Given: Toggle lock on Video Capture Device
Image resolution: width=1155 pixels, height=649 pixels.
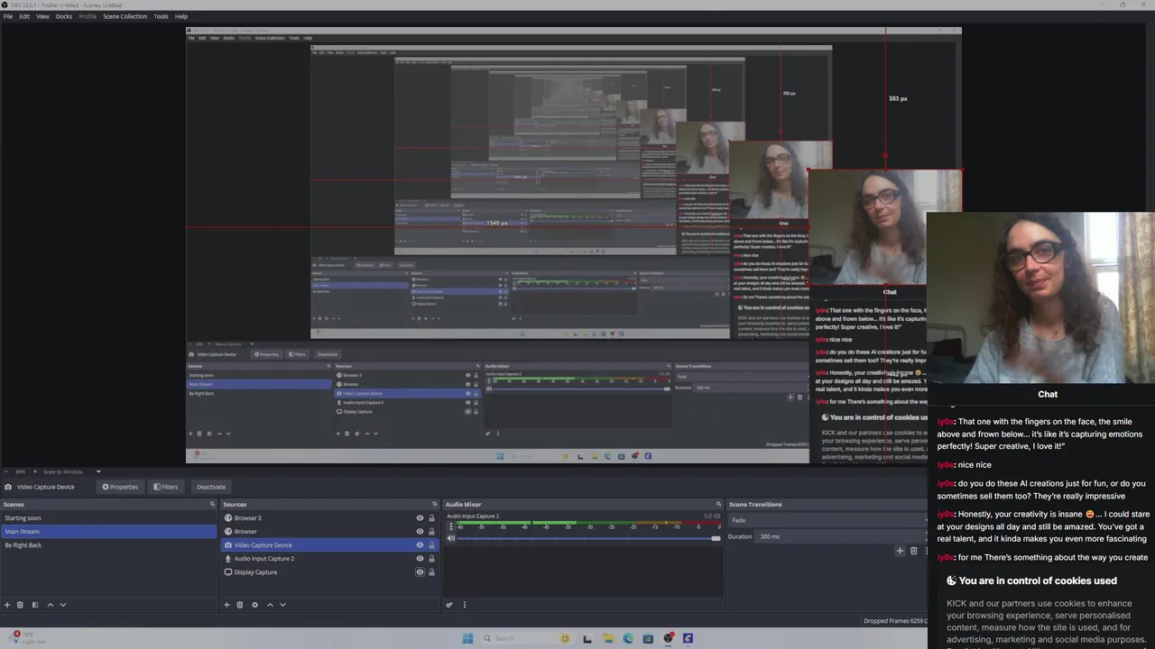Looking at the screenshot, I should coord(431,545).
